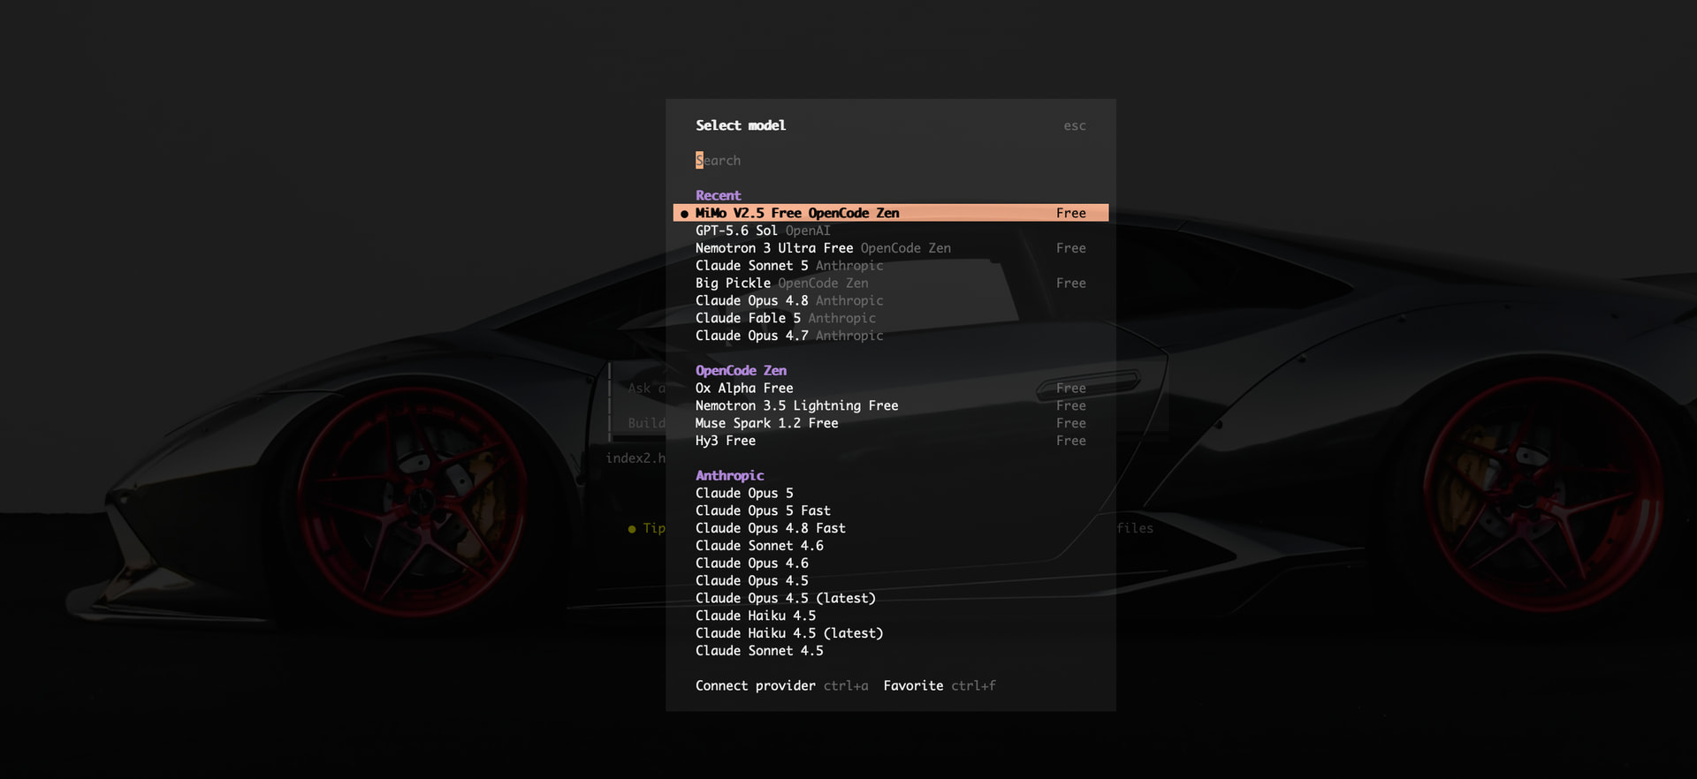Choose Claude Sonnet 4.5 model
The width and height of the screenshot is (1697, 779).
[890, 651]
